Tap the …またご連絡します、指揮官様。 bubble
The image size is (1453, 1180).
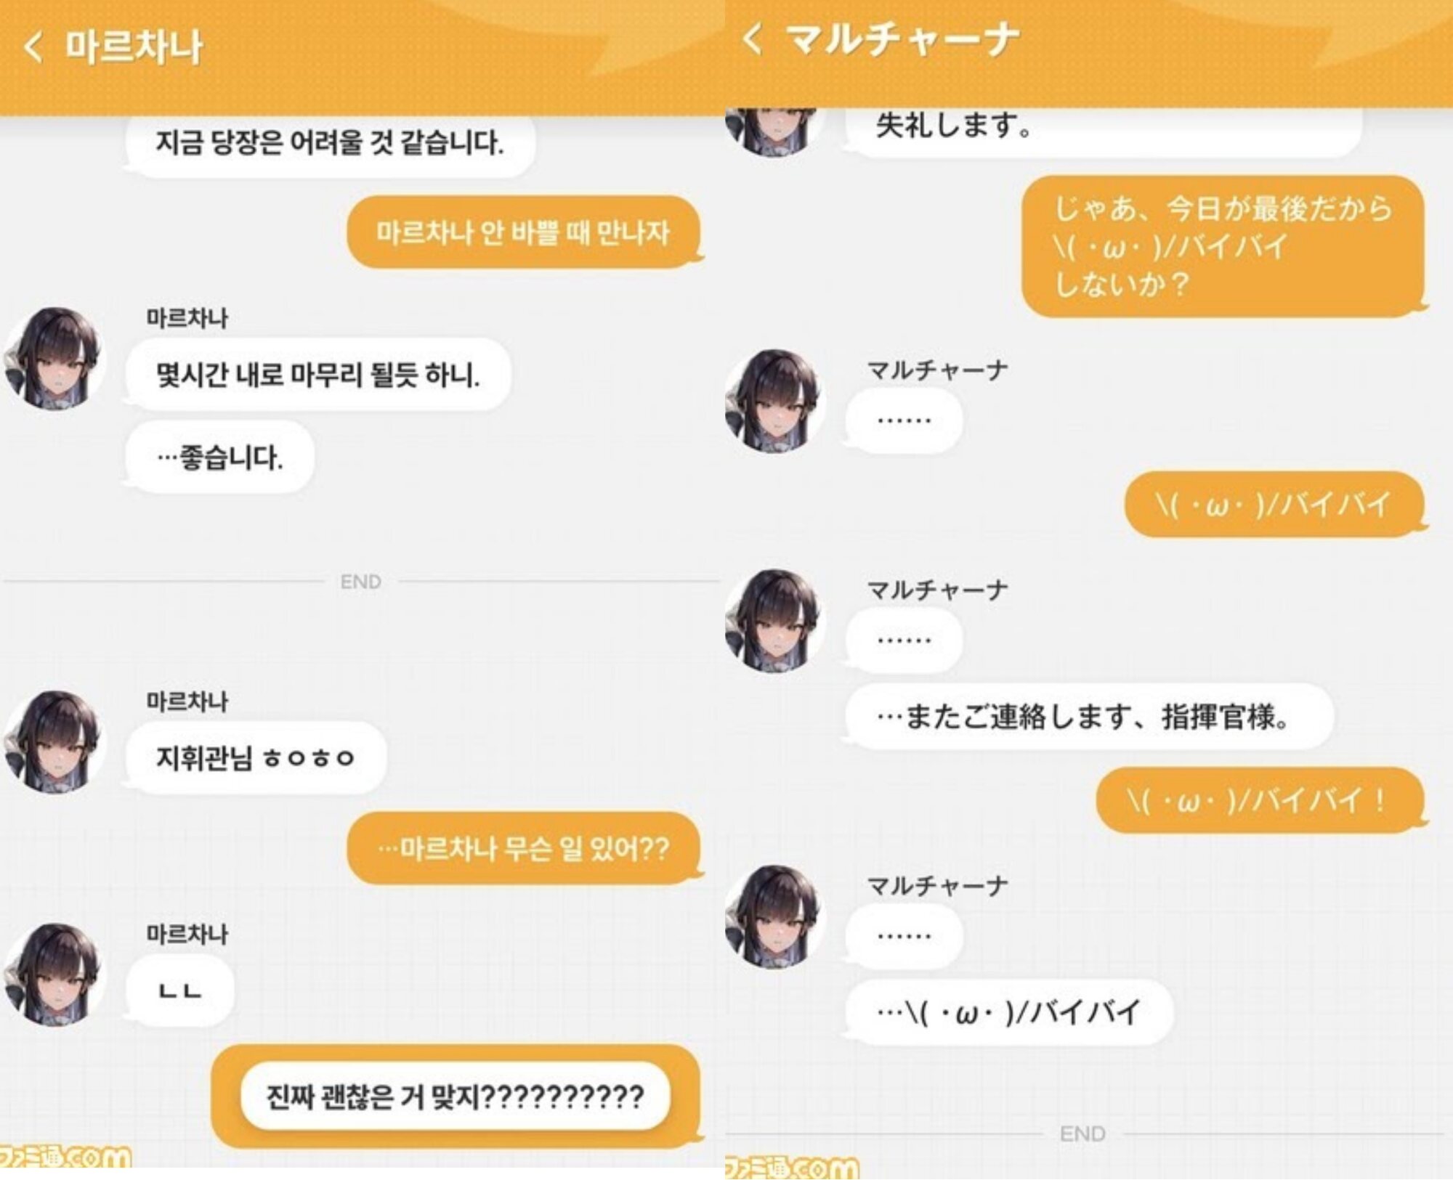[x=1088, y=717]
